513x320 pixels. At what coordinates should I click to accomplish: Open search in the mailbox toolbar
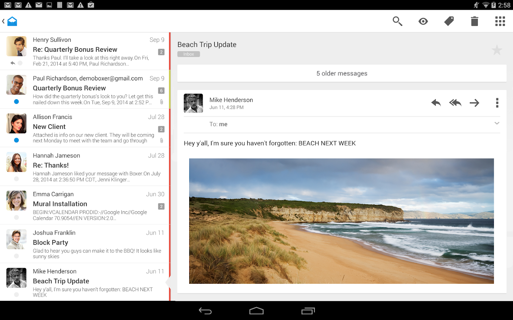coord(397,21)
